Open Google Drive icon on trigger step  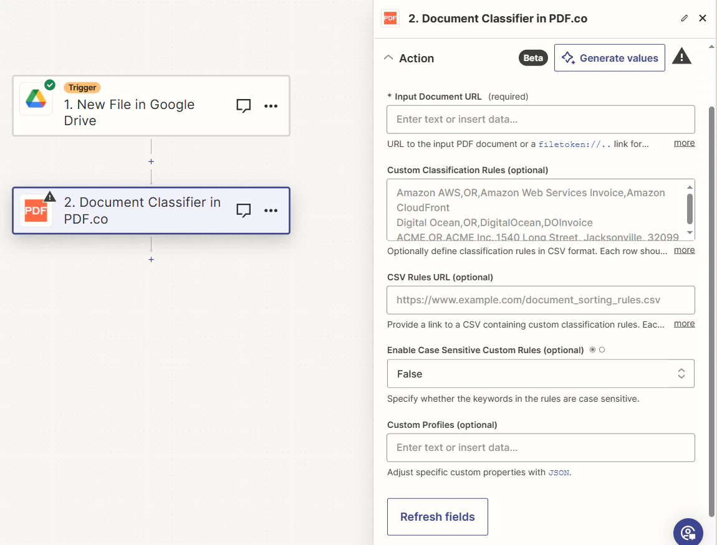click(x=36, y=98)
